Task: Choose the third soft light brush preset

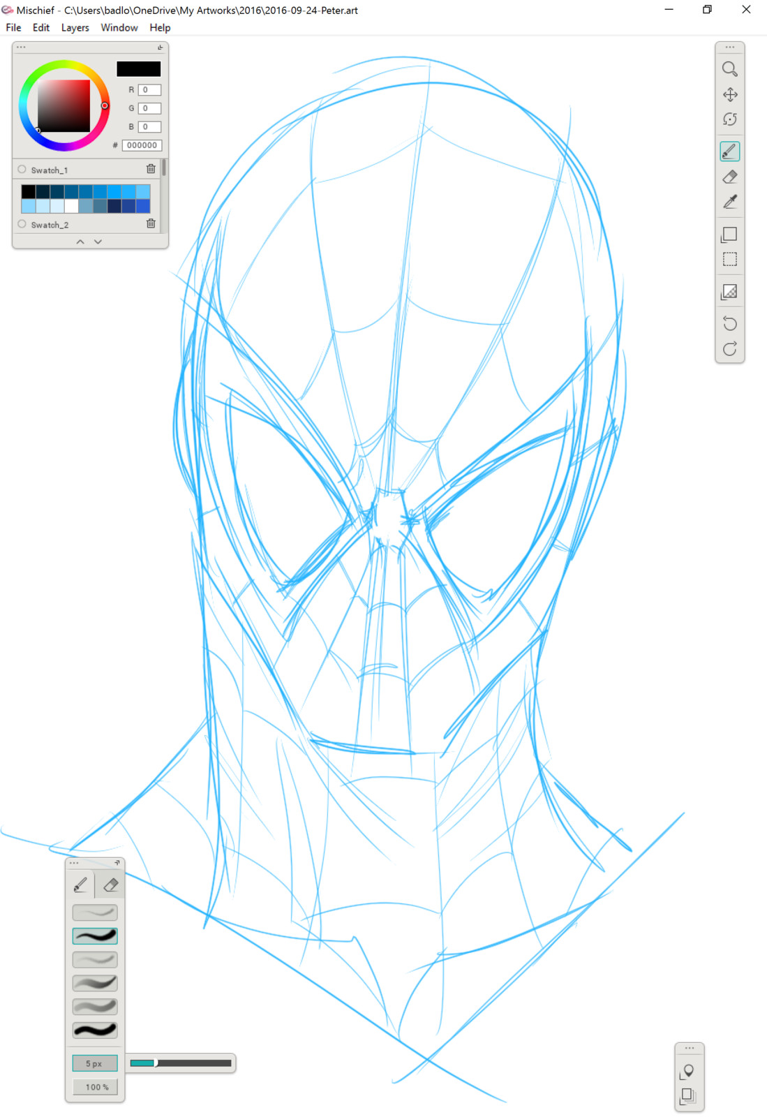Action: point(95,959)
